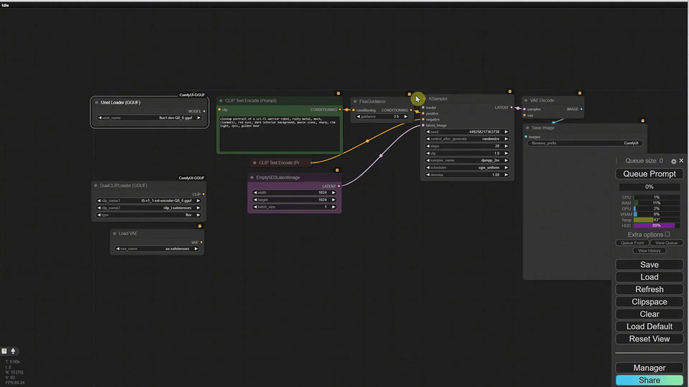Image resolution: width=689 pixels, height=387 pixels.
Task: Click the filename_prefix field in Save Image
Action: click(x=584, y=143)
